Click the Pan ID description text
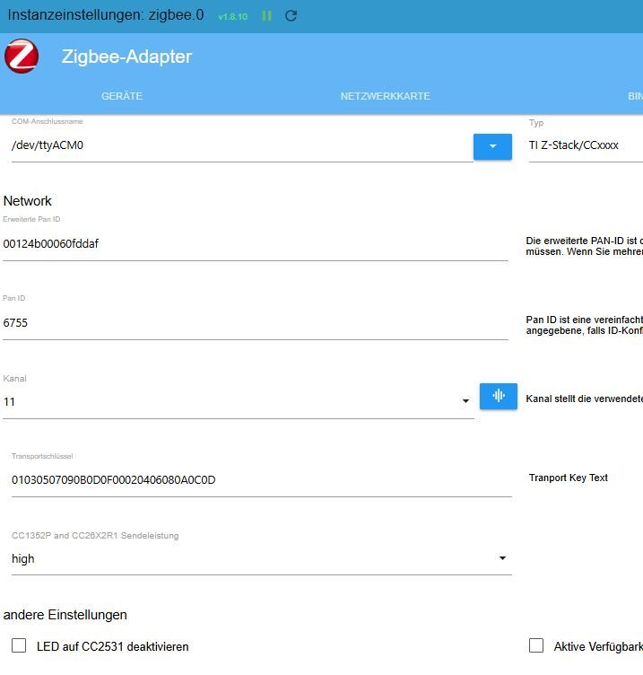This screenshot has height=675, width=643. [584, 326]
